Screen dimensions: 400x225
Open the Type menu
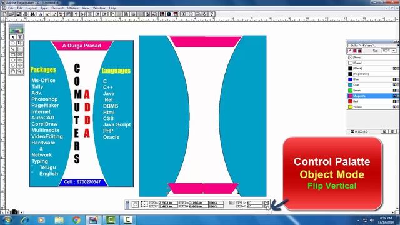[x=44, y=8]
